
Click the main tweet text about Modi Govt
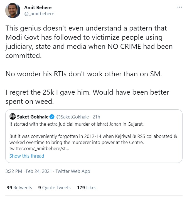point(89,42)
